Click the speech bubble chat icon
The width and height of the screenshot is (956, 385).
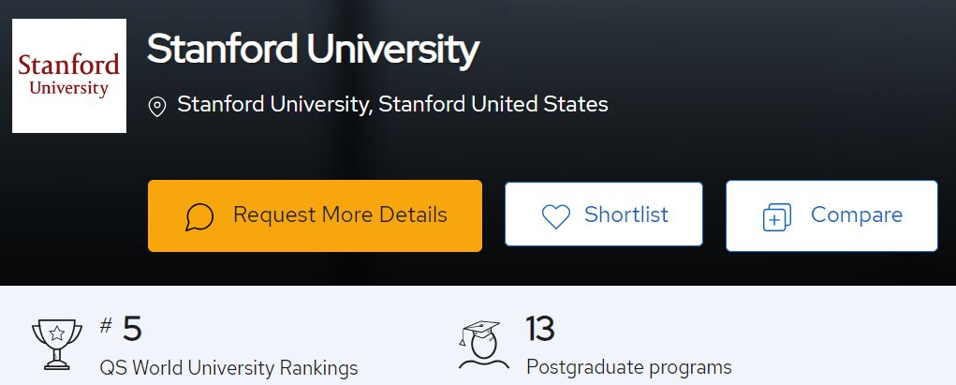tap(199, 217)
